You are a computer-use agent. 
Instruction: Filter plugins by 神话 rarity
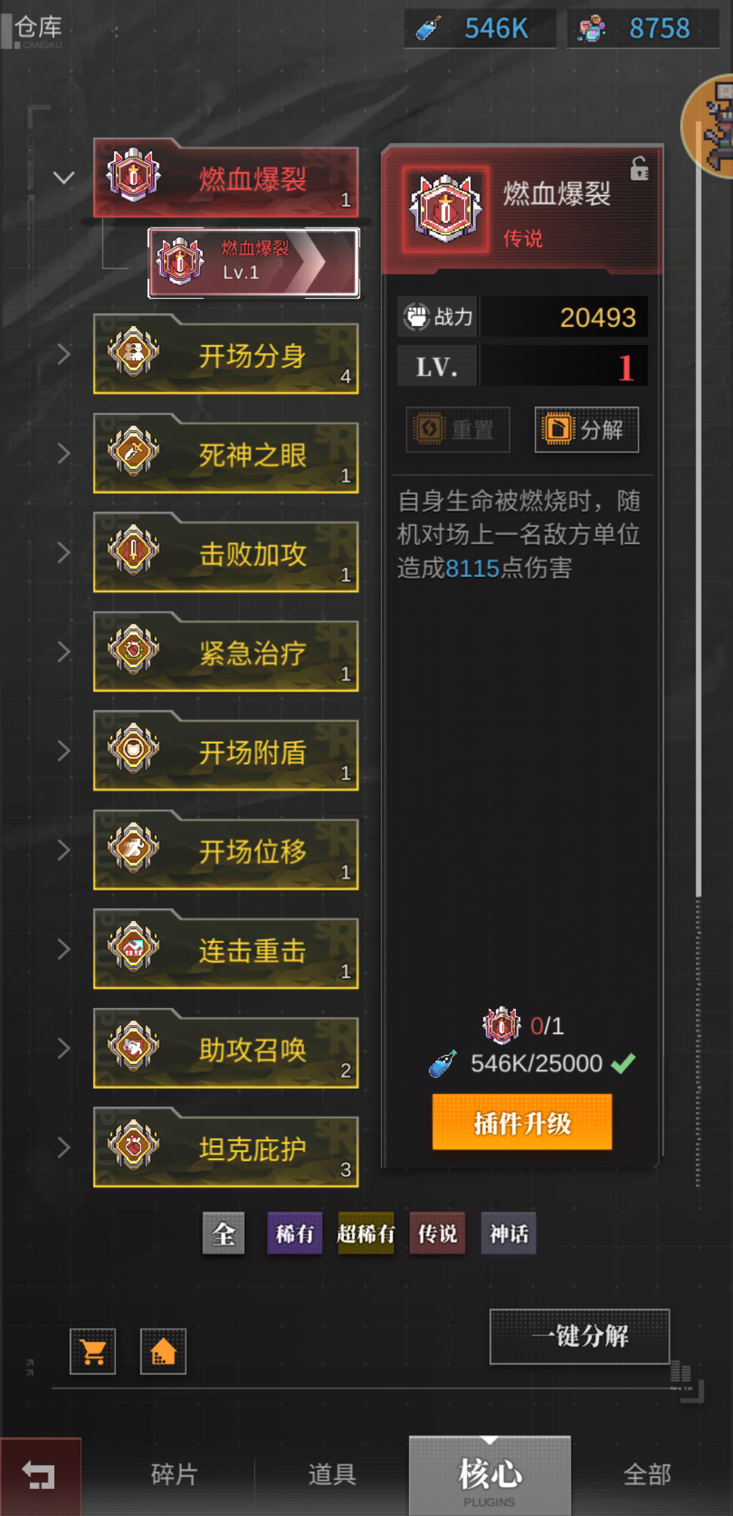(x=509, y=1233)
